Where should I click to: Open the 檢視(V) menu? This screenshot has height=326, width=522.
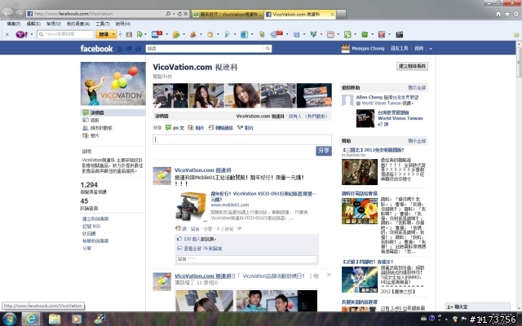tap(54, 24)
